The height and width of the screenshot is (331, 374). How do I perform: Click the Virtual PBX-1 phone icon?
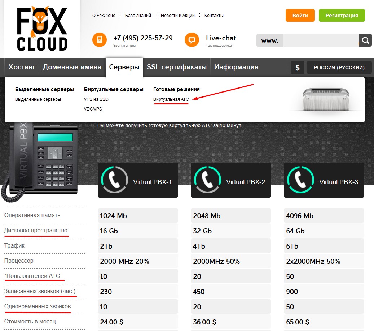click(114, 180)
